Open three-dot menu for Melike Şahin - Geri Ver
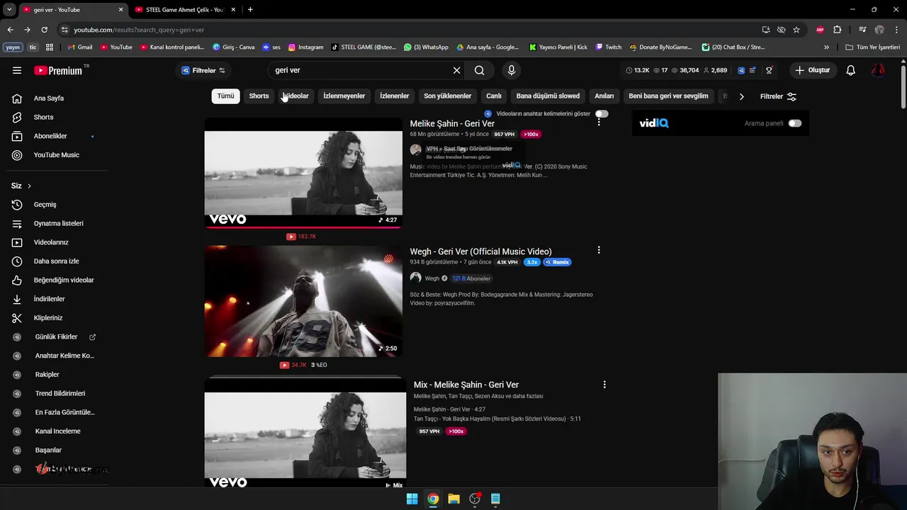Screen dimensions: 907x510 (599, 122)
